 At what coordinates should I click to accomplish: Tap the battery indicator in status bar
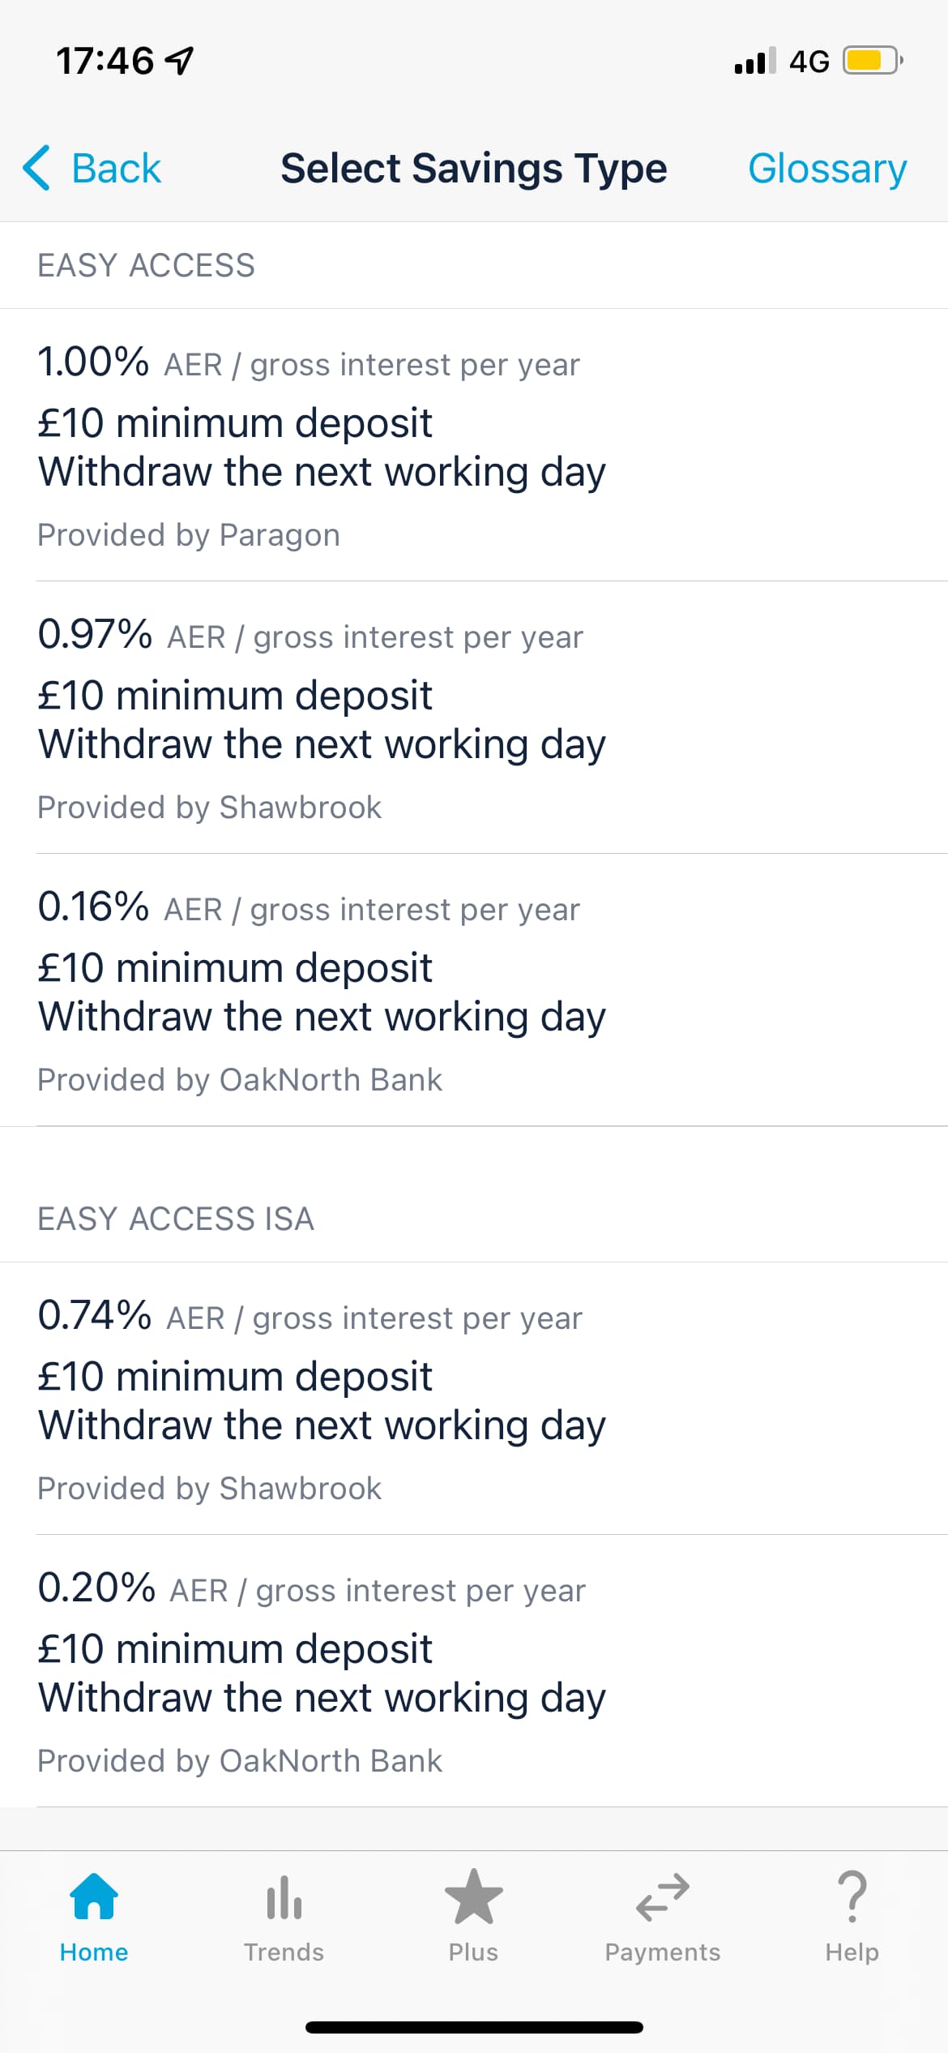tap(873, 61)
